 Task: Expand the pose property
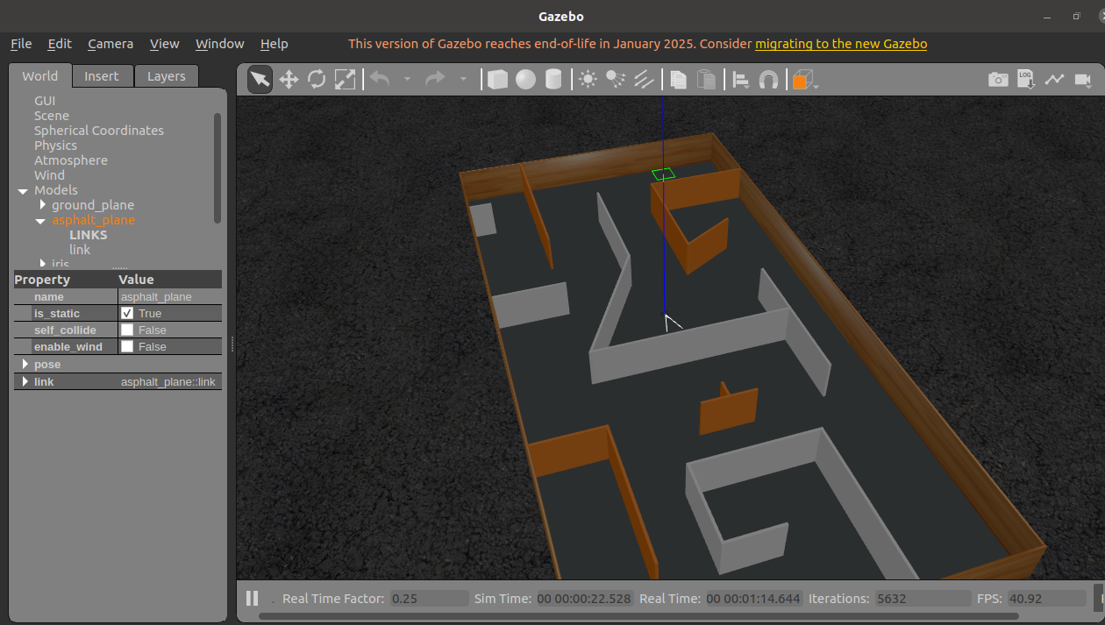(25, 365)
